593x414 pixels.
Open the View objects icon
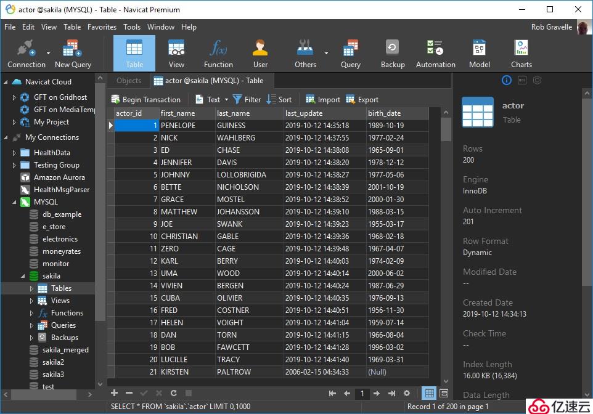click(176, 54)
